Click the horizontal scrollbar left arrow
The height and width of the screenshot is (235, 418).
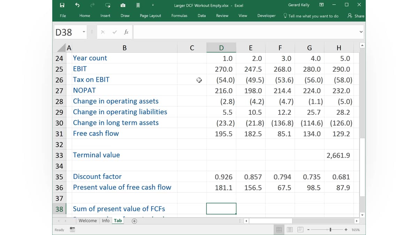click(247, 221)
